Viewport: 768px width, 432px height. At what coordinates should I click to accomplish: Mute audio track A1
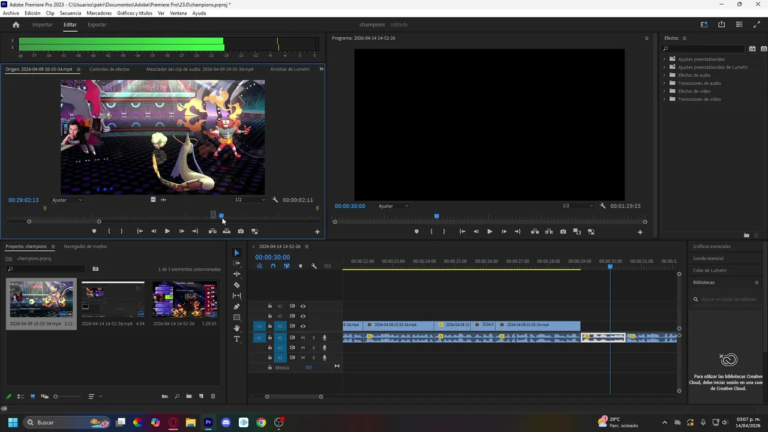pos(303,338)
